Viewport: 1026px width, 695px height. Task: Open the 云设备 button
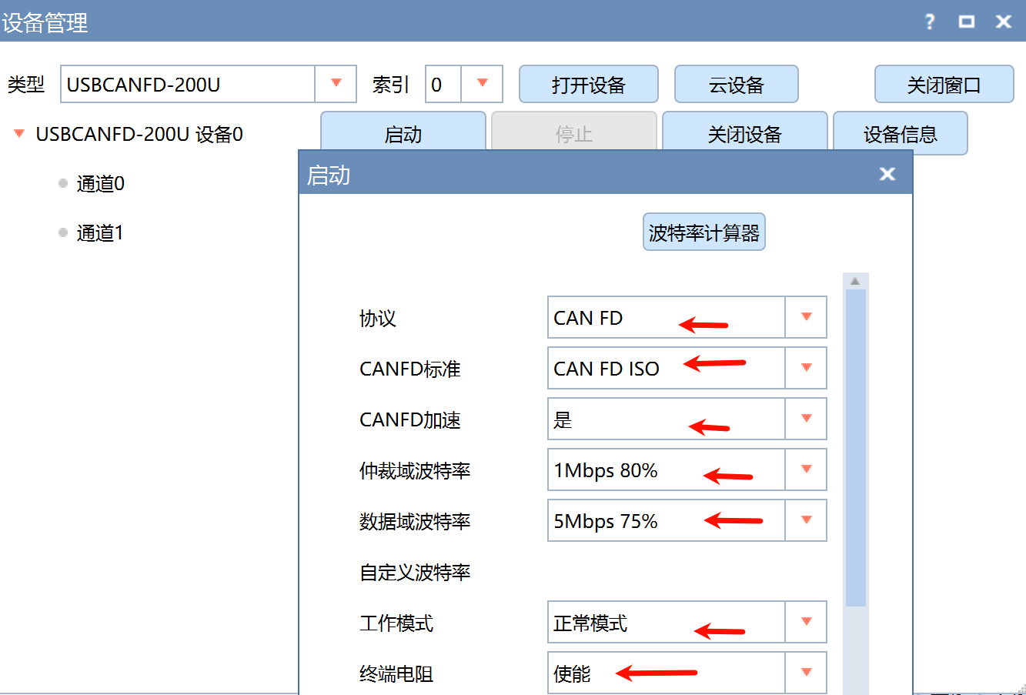[736, 84]
